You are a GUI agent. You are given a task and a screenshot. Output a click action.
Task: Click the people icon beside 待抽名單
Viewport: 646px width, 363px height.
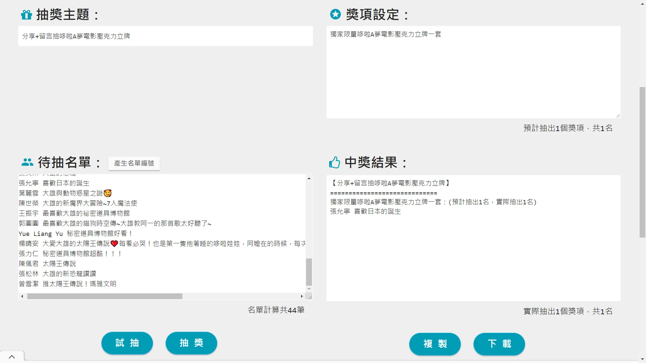pos(27,162)
